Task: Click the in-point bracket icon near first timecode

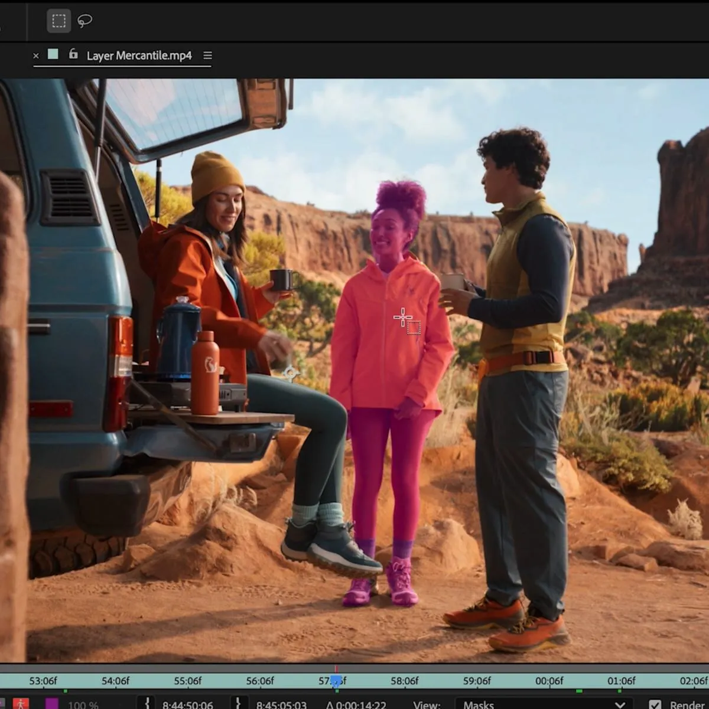Action: click(x=146, y=704)
